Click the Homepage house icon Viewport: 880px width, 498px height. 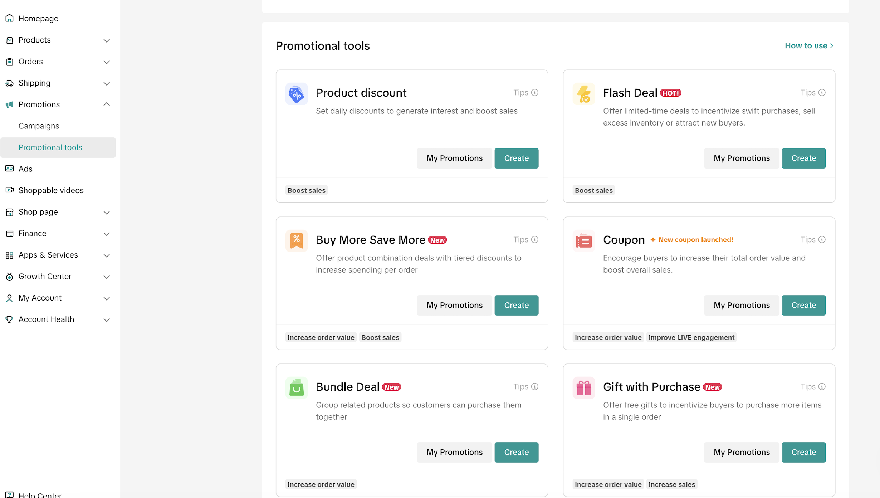point(10,18)
